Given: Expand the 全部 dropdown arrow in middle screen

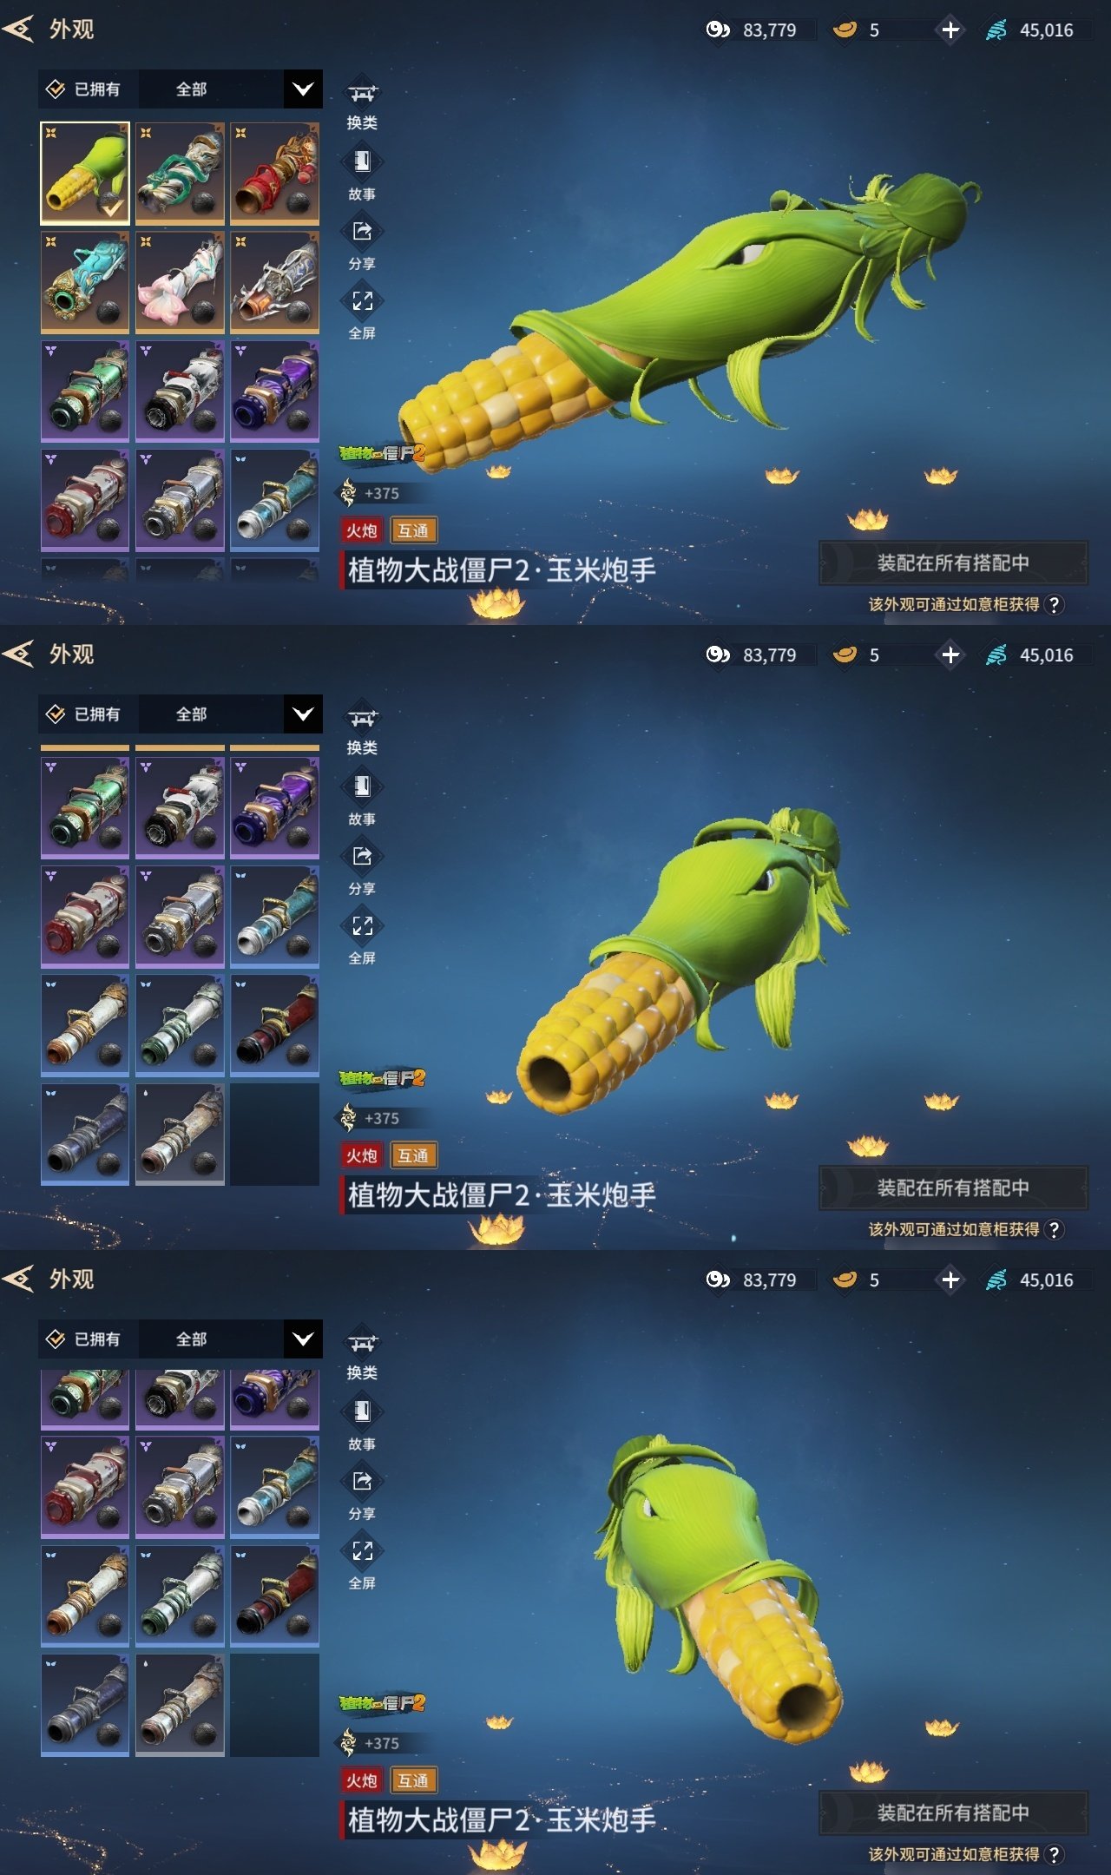Looking at the screenshot, I should pyautogui.click(x=303, y=714).
